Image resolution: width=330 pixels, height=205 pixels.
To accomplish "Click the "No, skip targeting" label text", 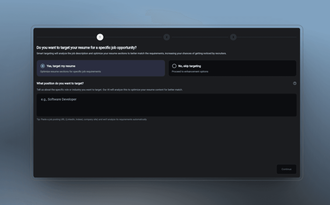I will tap(189, 66).
